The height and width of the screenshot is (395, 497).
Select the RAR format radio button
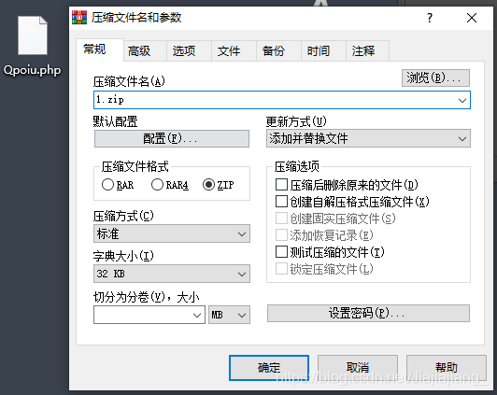[107, 184]
